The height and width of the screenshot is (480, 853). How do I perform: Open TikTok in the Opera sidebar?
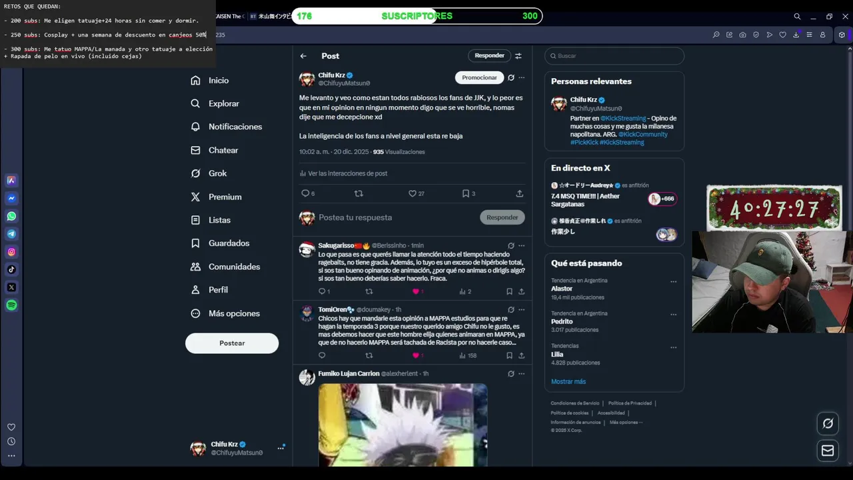pos(11,269)
